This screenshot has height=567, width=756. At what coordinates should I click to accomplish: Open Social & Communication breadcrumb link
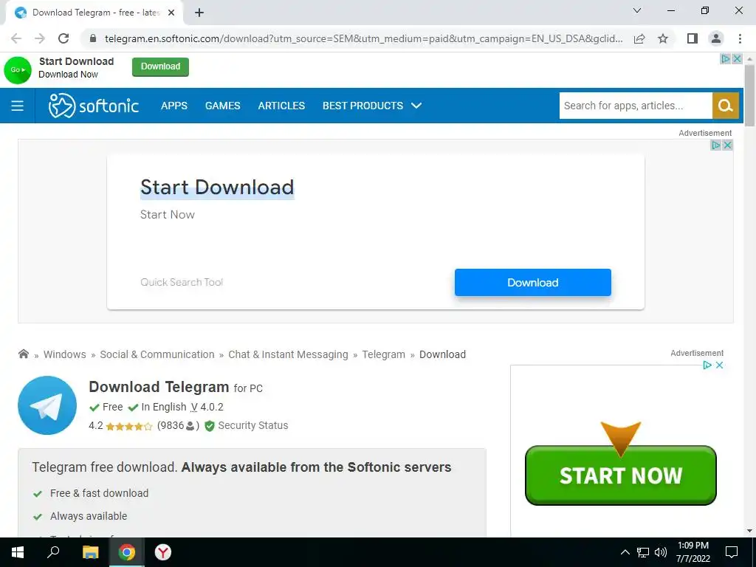coord(157,354)
